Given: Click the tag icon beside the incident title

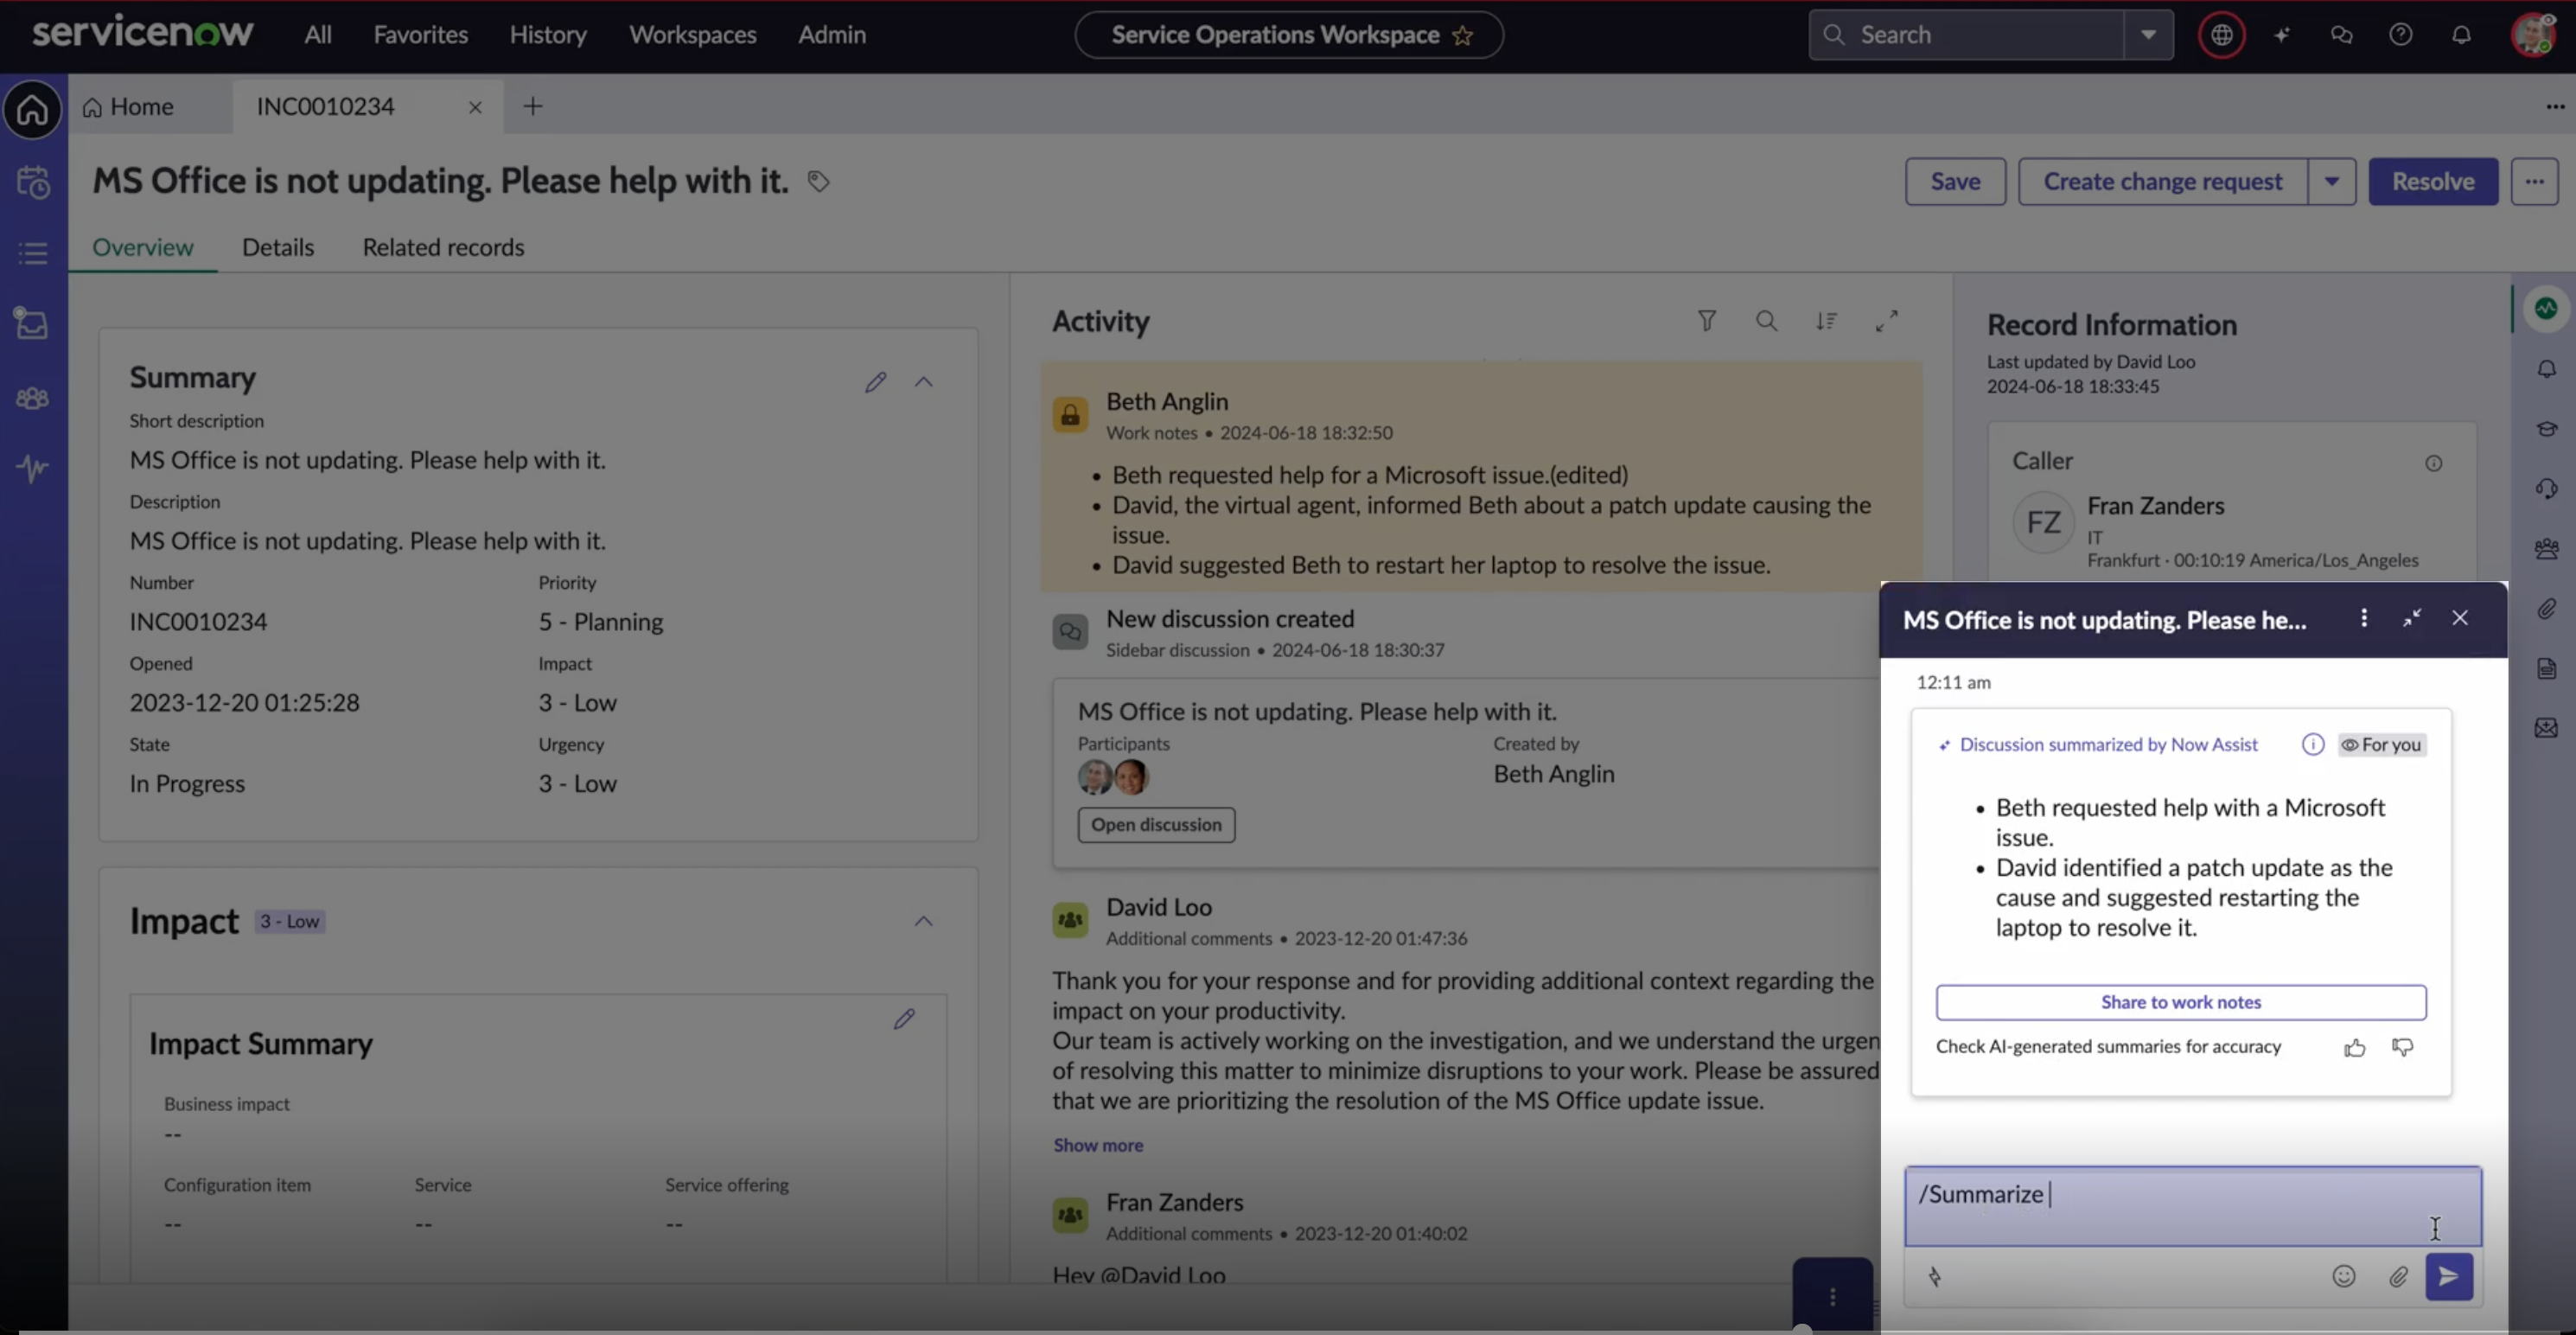Looking at the screenshot, I should [818, 181].
